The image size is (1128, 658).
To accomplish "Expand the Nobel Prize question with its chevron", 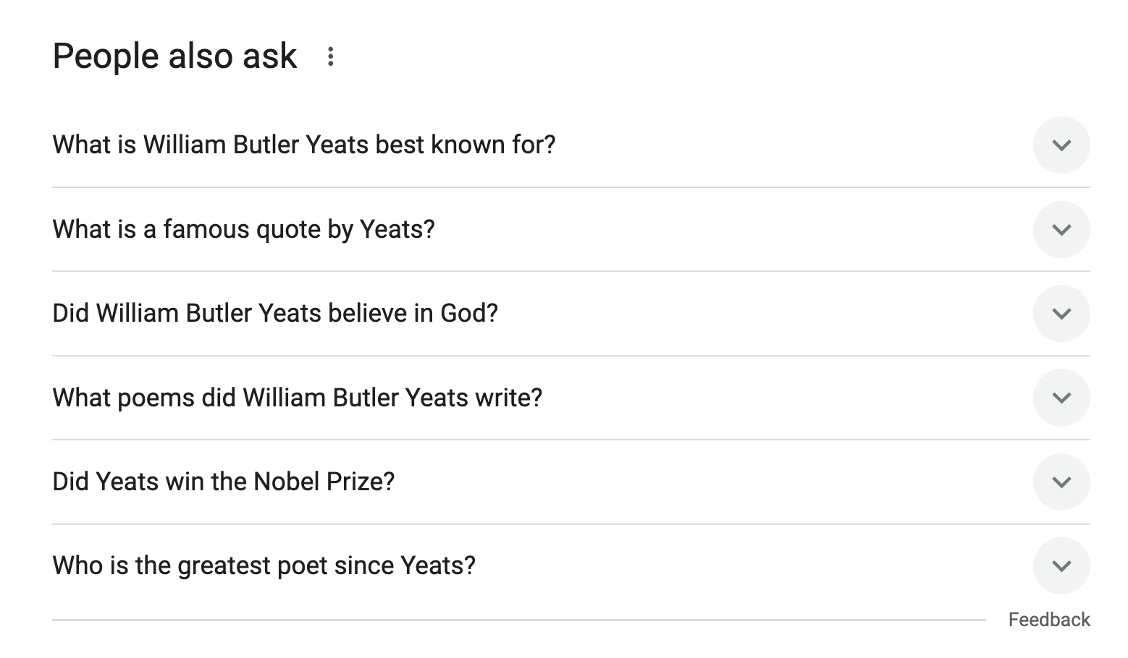I will tap(1061, 482).
